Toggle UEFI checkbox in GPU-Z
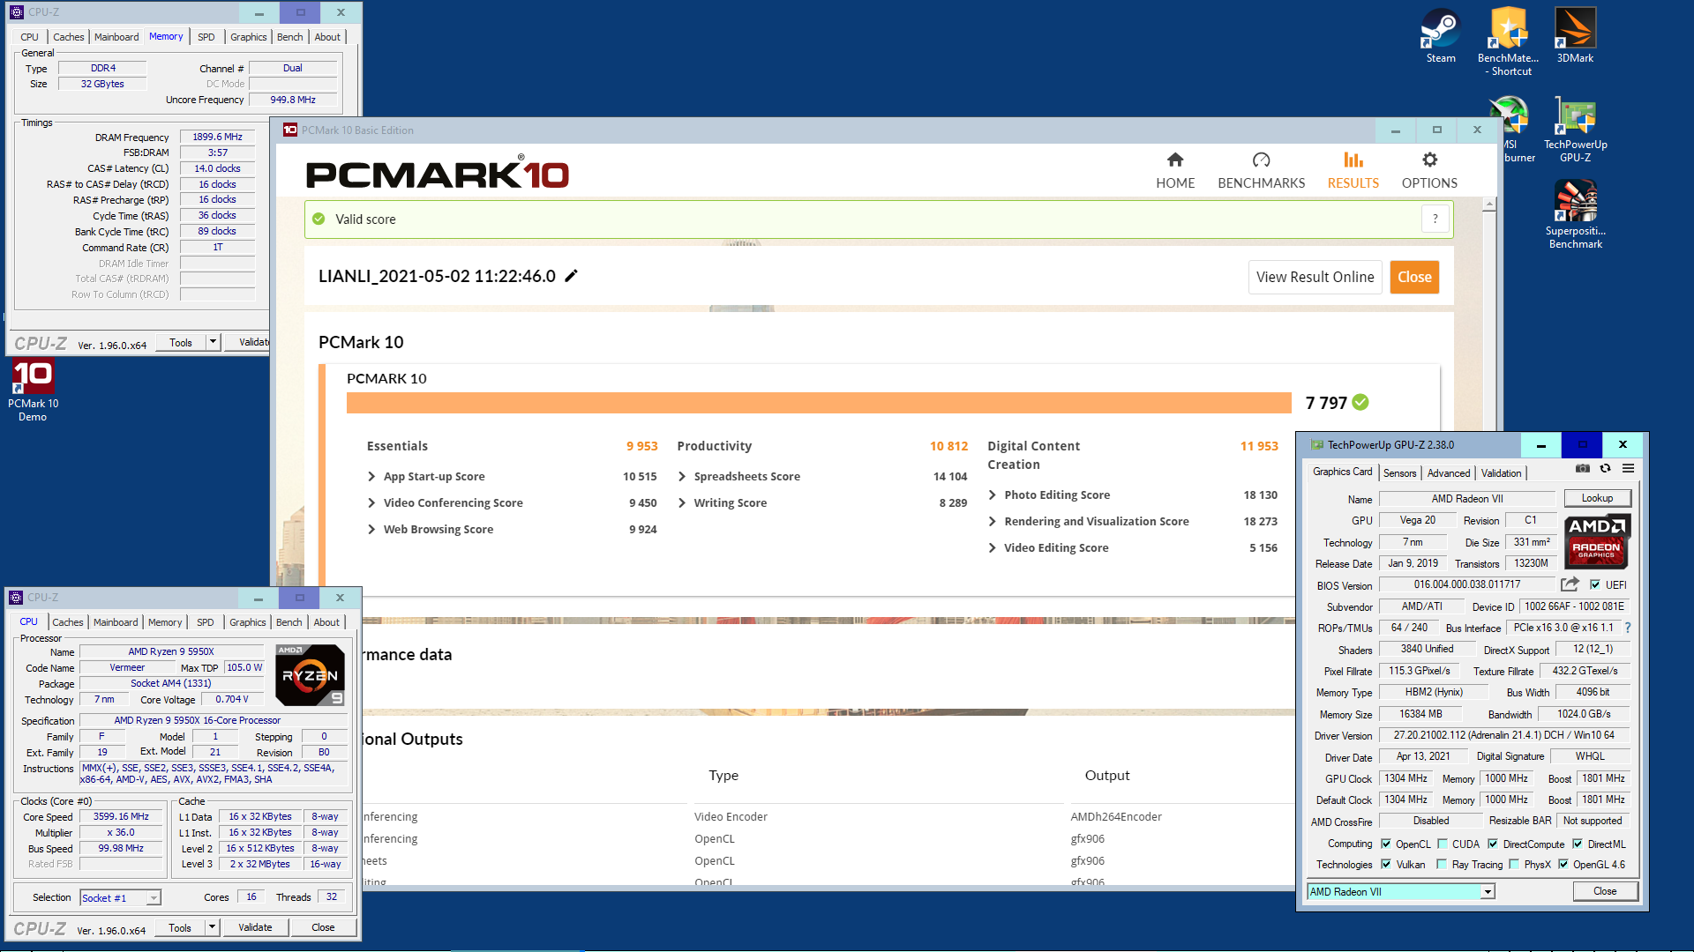The height and width of the screenshot is (952, 1694). (x=1595, y=584)
